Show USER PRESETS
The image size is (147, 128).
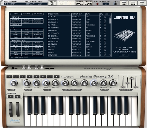[x=38, y=14]
